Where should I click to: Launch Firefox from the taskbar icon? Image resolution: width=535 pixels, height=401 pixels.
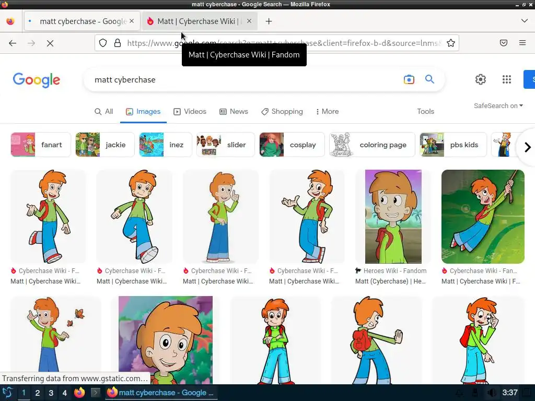[x=79, y=393]
